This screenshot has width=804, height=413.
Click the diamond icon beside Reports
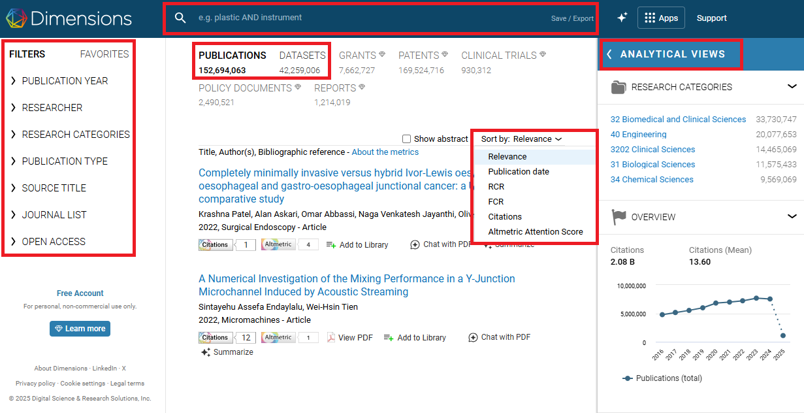click(x=362, y=87)
